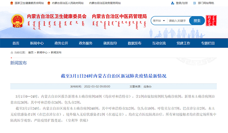The width and height of the screenshot is (228, 133).
Task: Open 部门网站导航 link
Action: coord(206,3)
